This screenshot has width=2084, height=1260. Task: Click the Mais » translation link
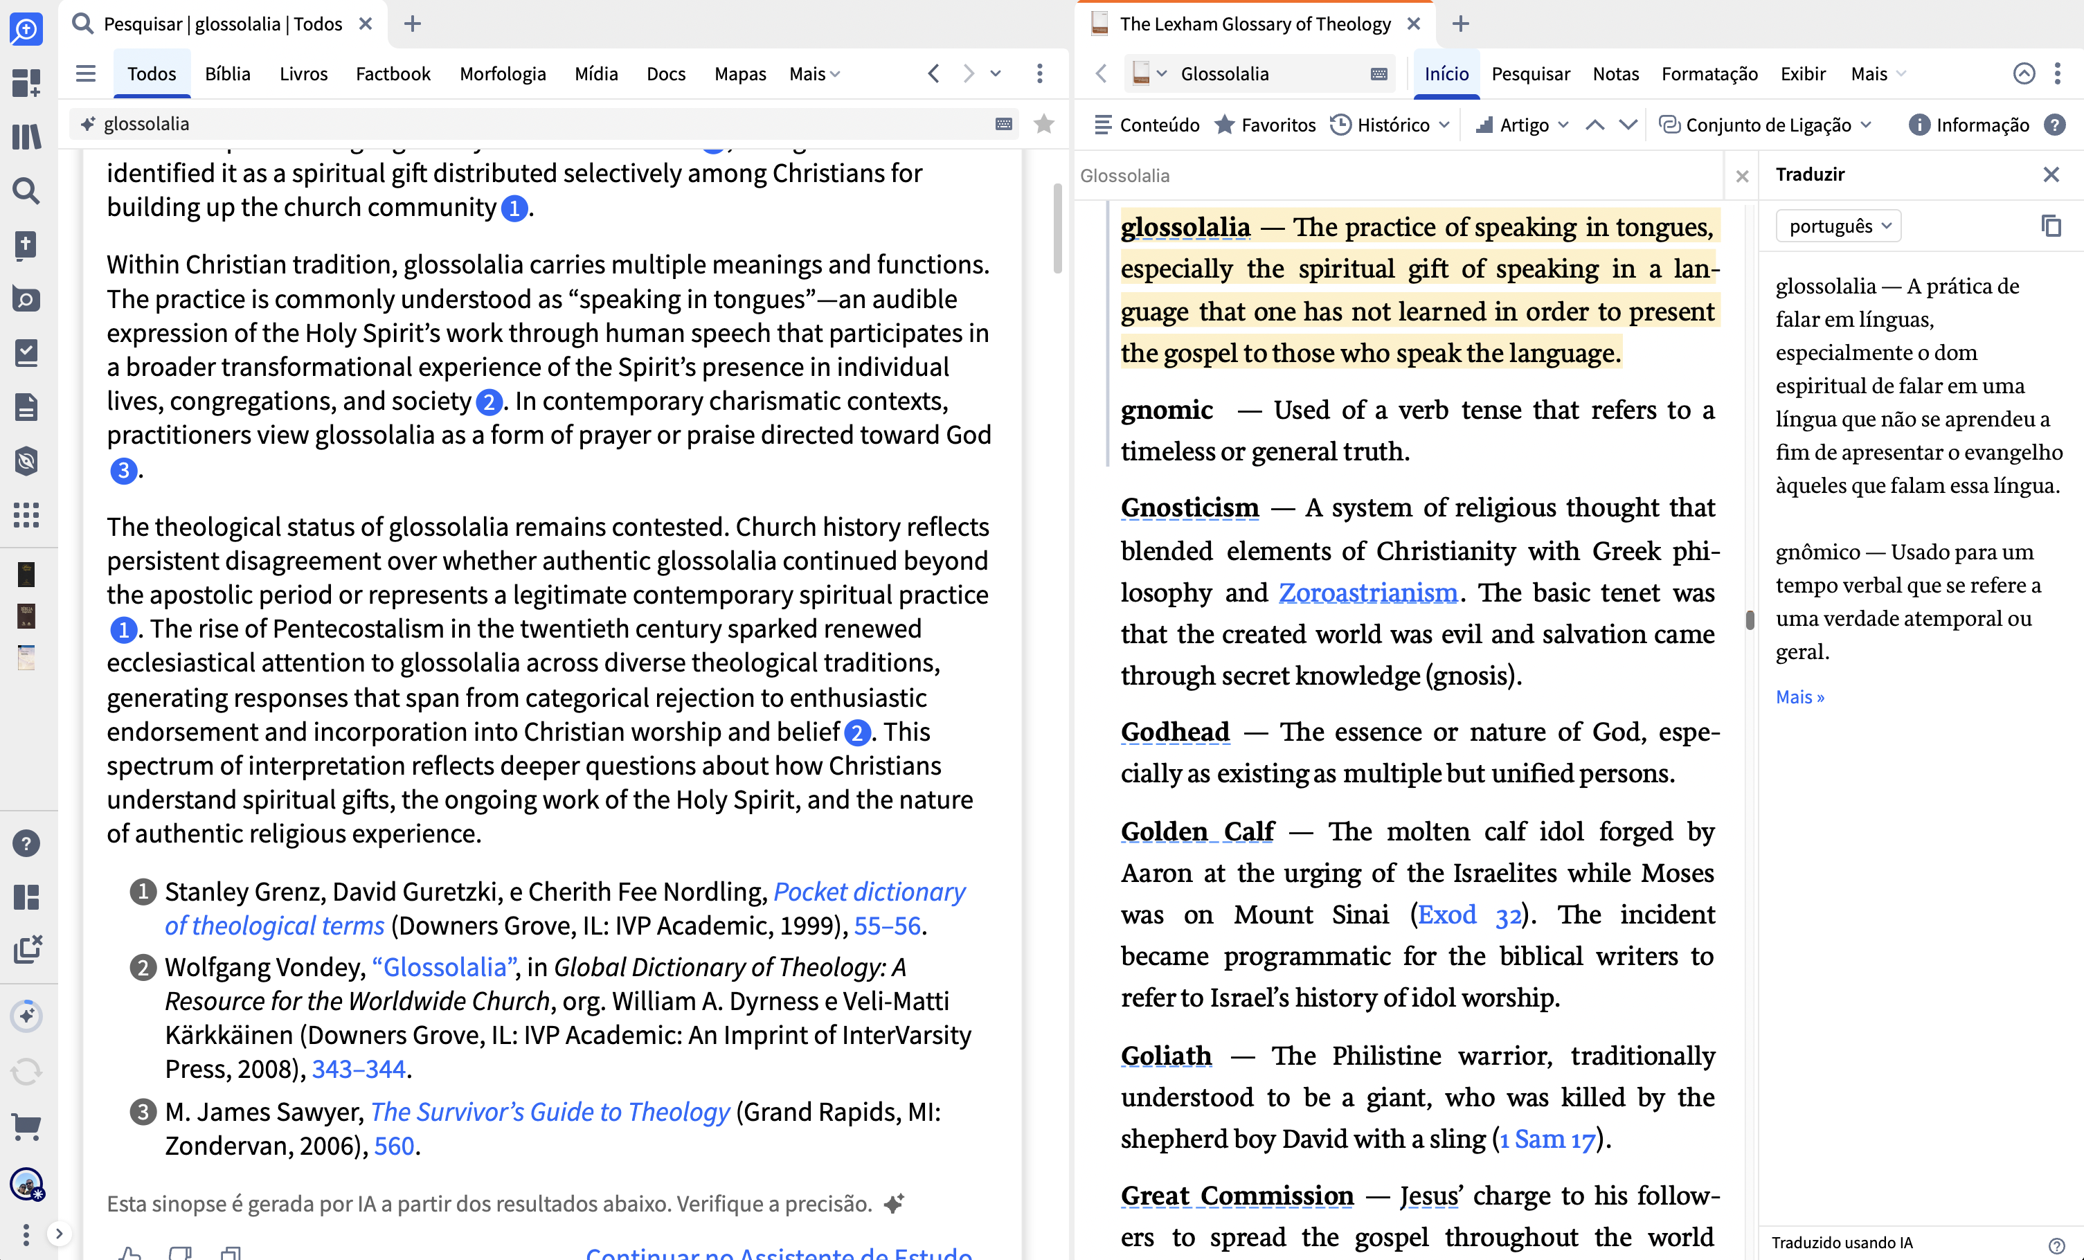click(1800, 696)
